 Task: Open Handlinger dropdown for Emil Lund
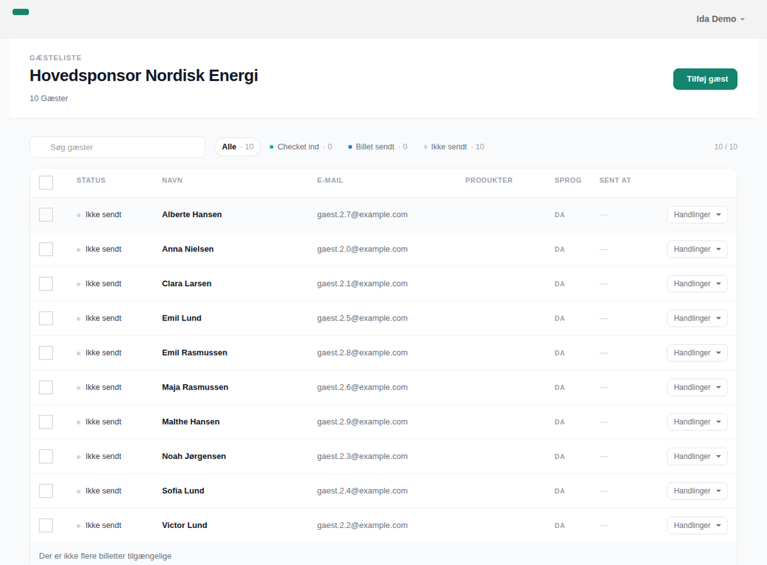[697, 318]
